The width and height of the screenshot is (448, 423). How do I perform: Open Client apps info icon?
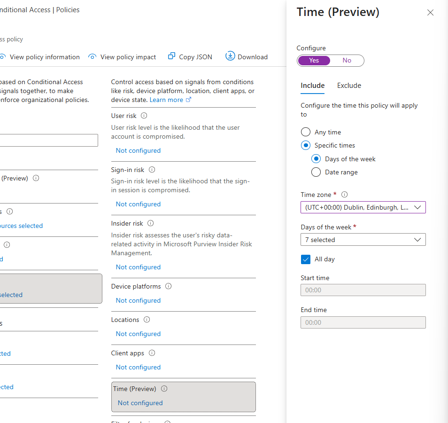152,353
